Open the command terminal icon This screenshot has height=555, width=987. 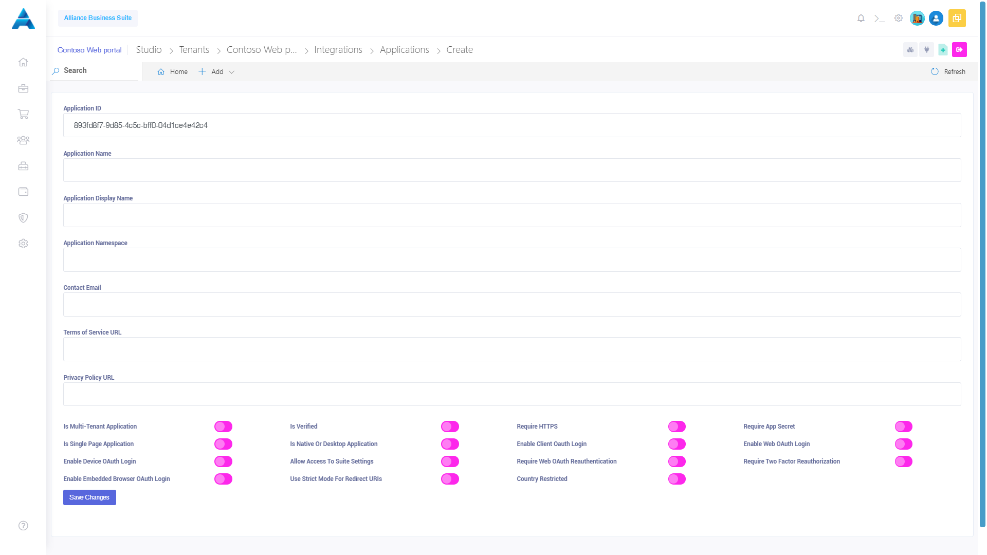tap(880, 18)
